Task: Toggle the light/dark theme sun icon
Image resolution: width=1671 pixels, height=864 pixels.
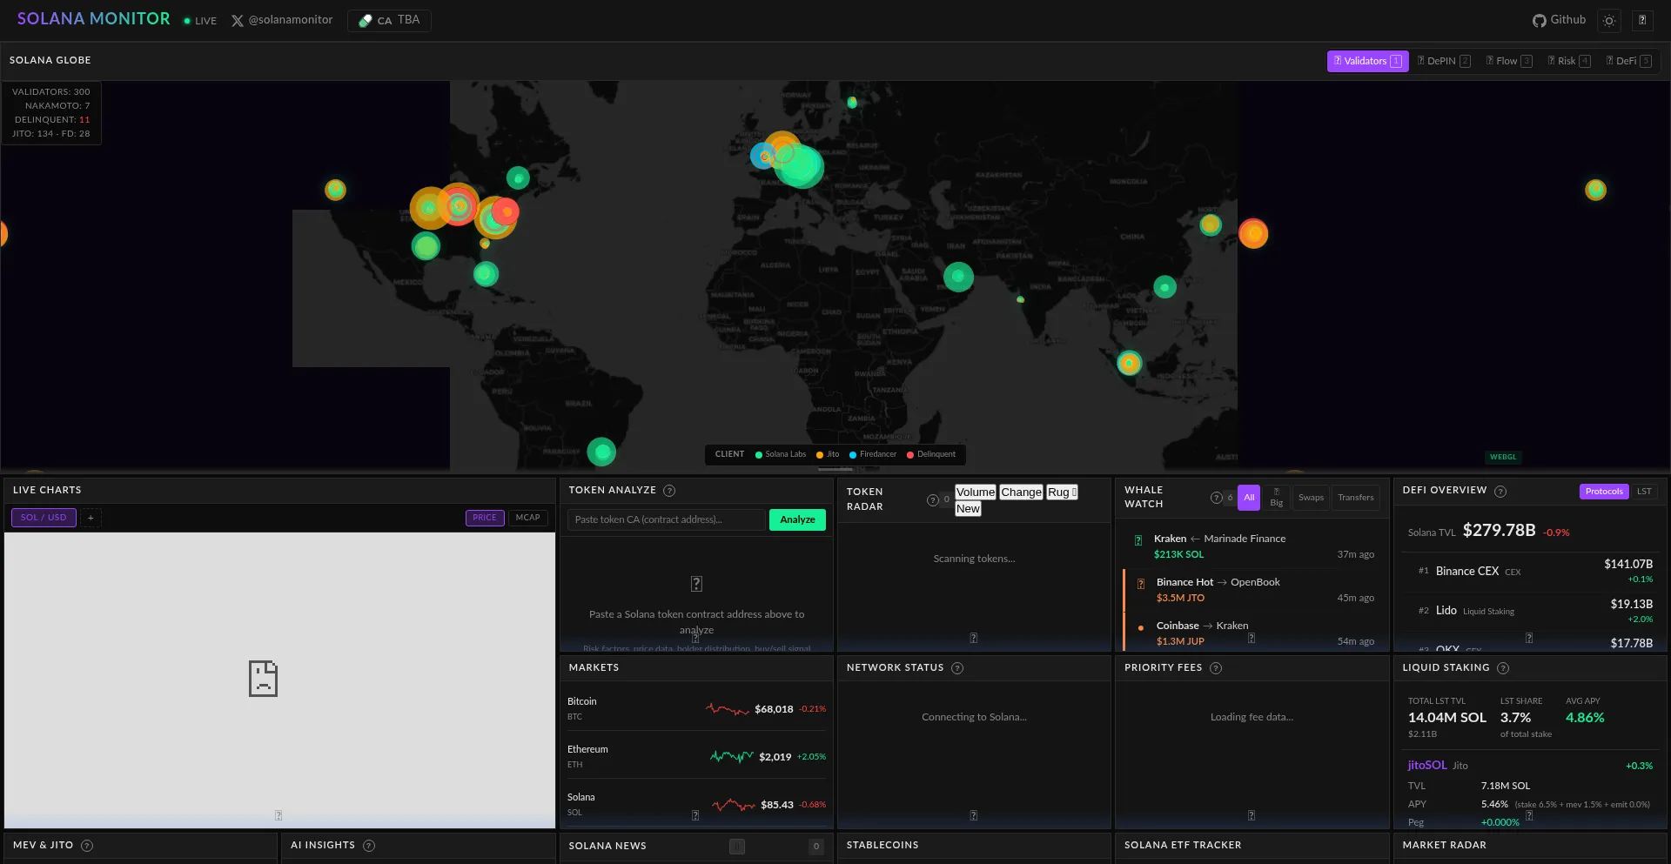Action: pos(1609,20)
